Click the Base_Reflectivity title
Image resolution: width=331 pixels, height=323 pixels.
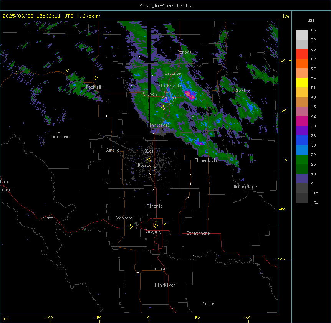165,6
